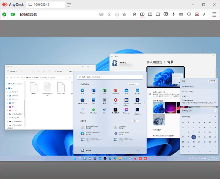The width and height of the screenshot is (220, 179).
Task: Open the Sort dropdown in Explorer toolbar
Action: pos(59,72)
